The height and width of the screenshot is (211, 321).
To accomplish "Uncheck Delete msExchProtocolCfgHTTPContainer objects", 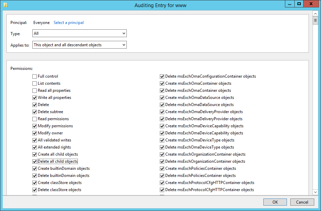I will 162,190.
